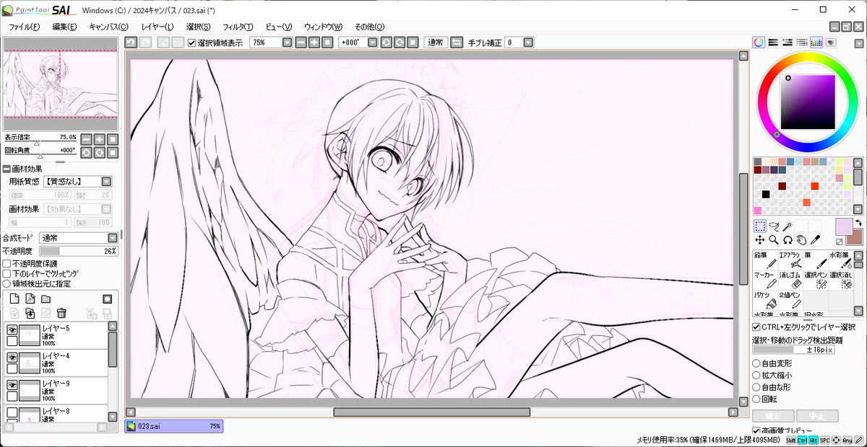
Task: Collapse the 画材効果 section
Action: coord(7,169)
